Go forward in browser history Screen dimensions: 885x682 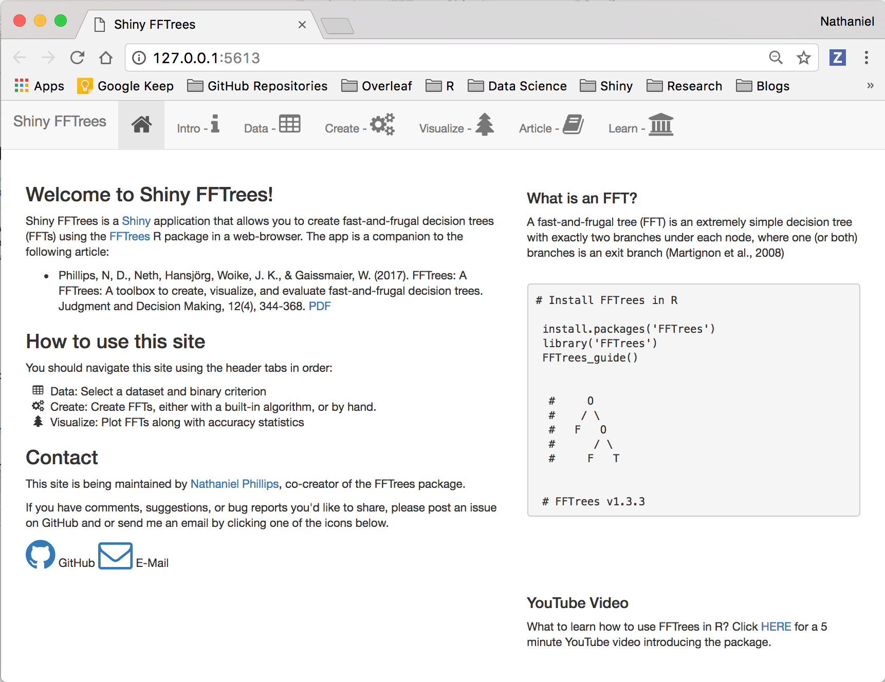[48, 58]
